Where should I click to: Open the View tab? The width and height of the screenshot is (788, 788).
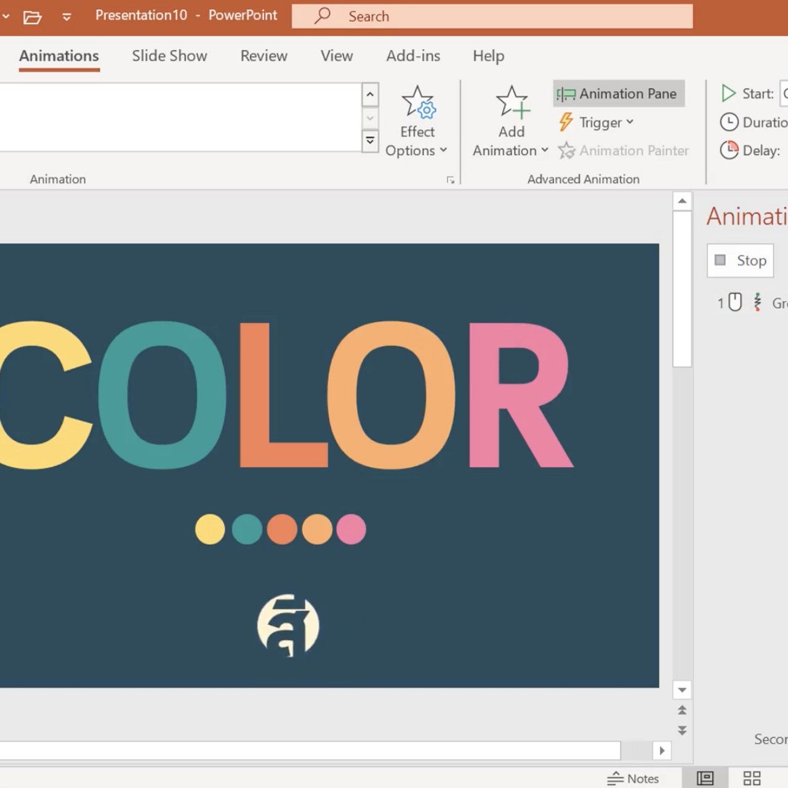coord(337,56)
